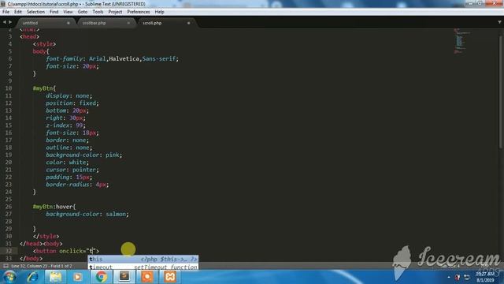Click the closing style tag on line 30
Image resolution: width=504 pixels, height=284 pixels.
pyautogui.click(x=46, y=237)
